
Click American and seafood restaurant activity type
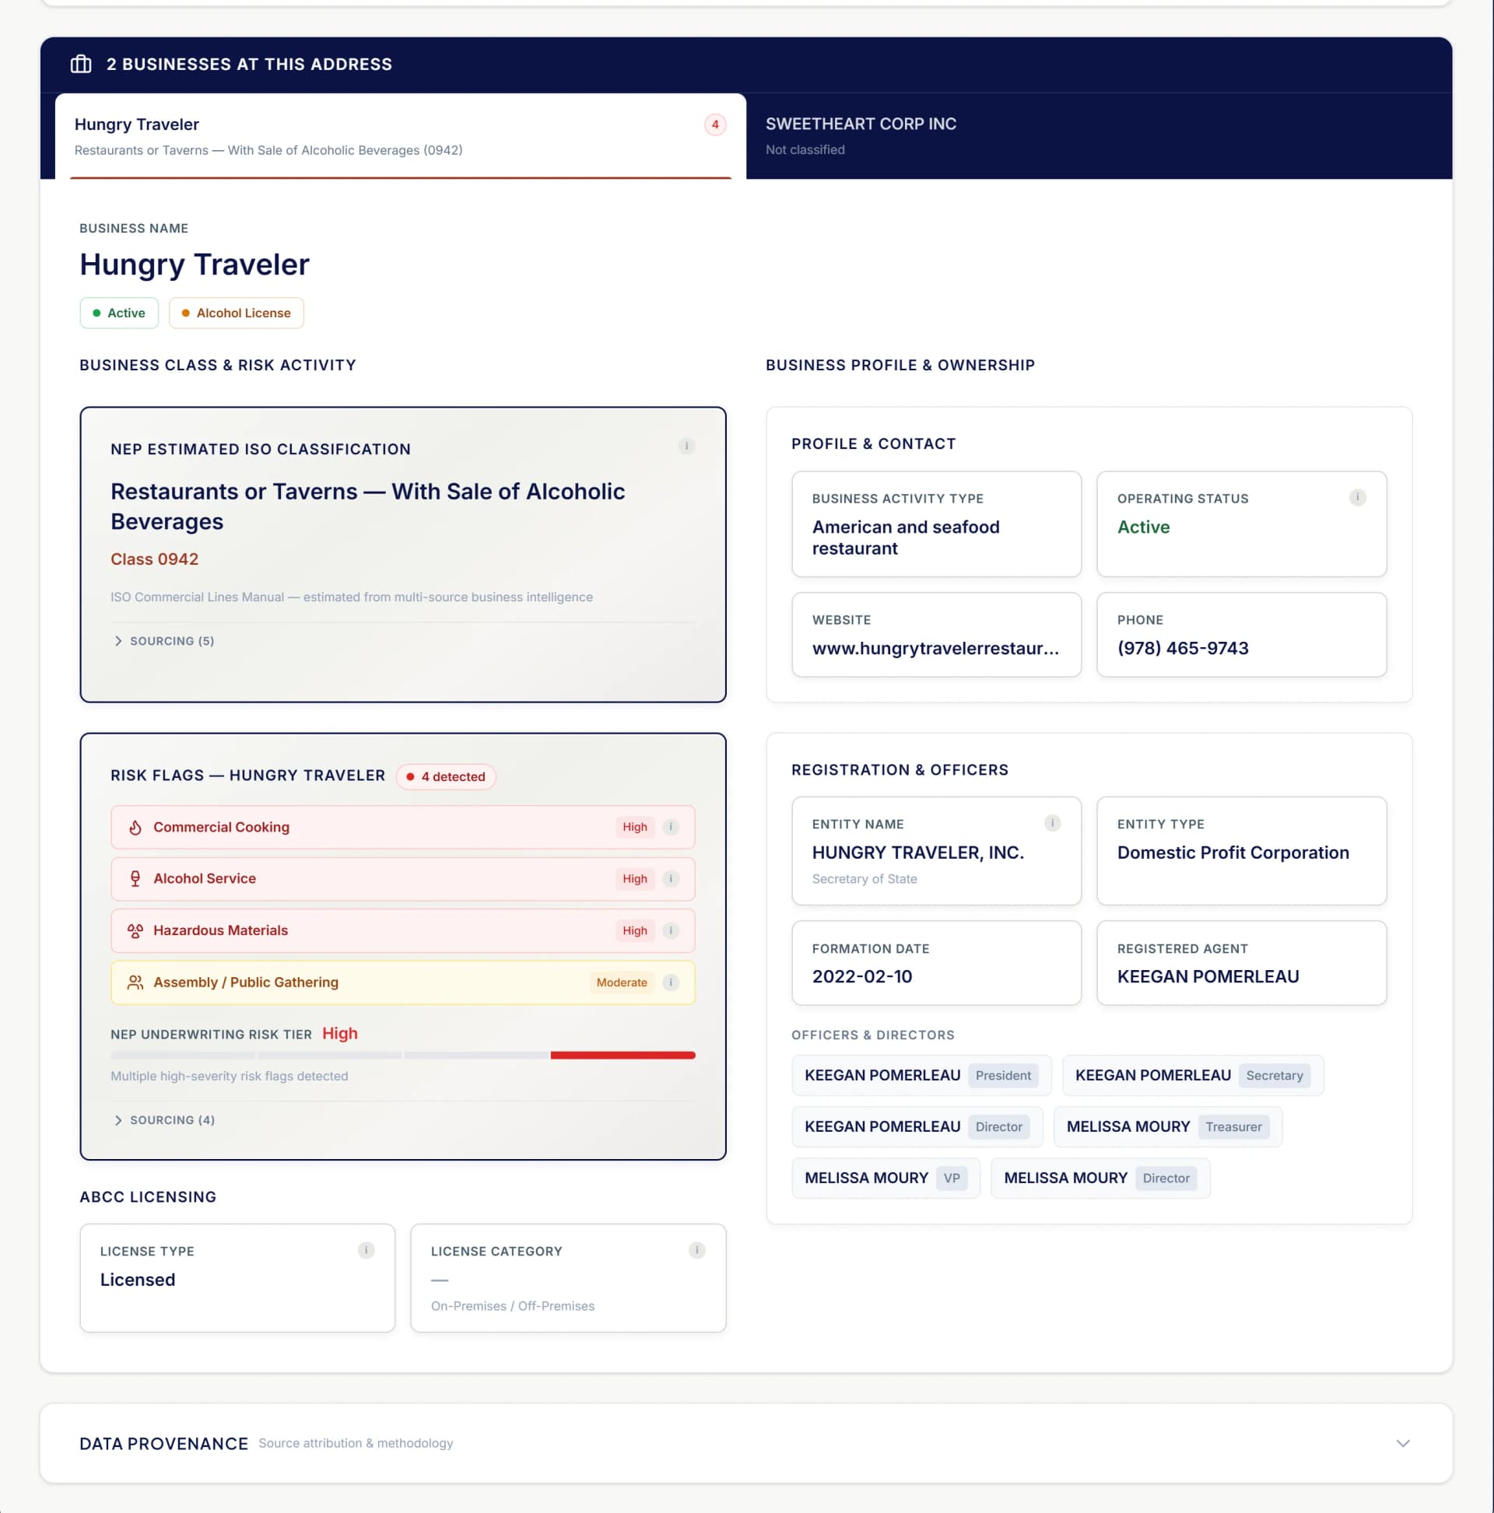coord(906,538)
